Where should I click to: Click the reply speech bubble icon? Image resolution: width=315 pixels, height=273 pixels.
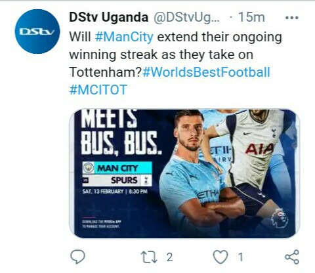[77, 257]
